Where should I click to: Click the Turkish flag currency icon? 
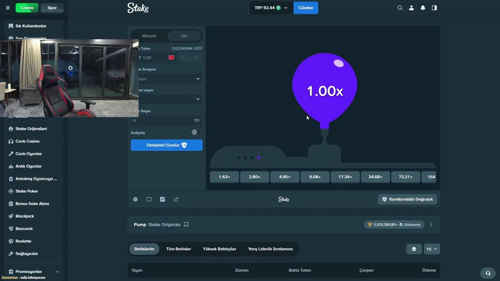click(x=171, y=57)
